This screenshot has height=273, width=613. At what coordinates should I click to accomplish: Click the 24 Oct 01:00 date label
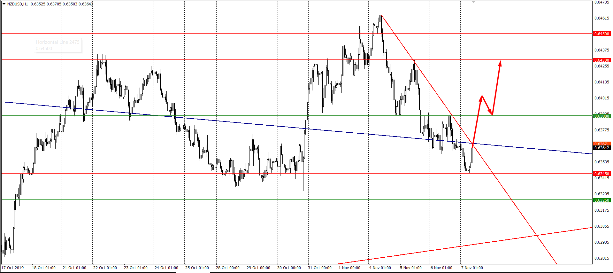point(166,268)
